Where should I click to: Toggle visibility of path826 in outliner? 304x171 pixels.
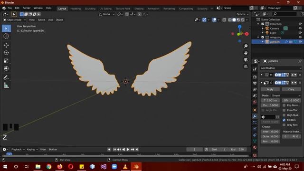(x=300, y=42)
